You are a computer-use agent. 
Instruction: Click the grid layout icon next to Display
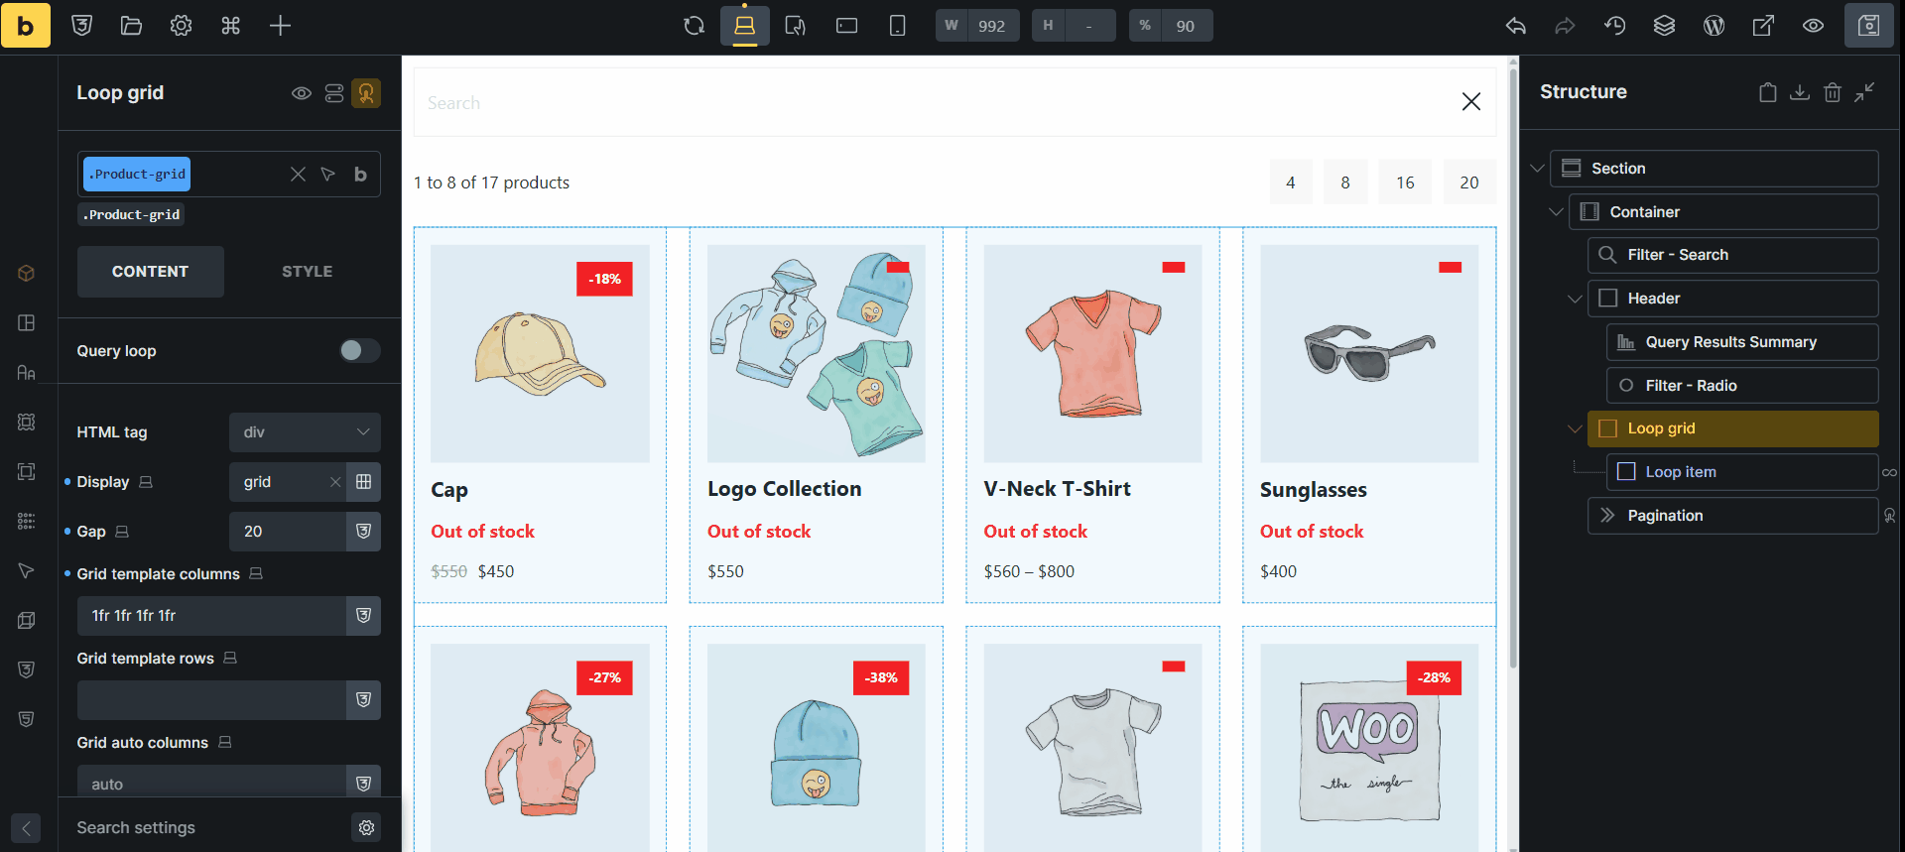[x=364, y=482]
